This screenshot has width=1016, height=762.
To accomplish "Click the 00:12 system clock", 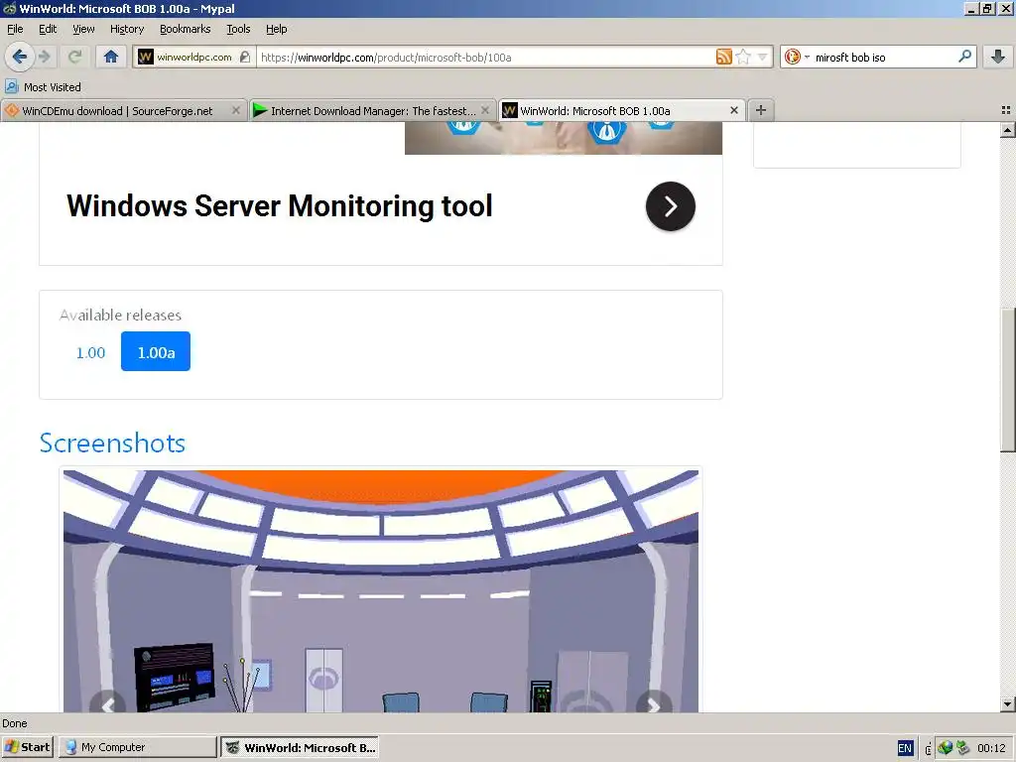I will [991, 748].
